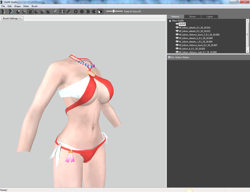Select the Mask brush tool
Screen dimensions: 250x192
(24, 11)
